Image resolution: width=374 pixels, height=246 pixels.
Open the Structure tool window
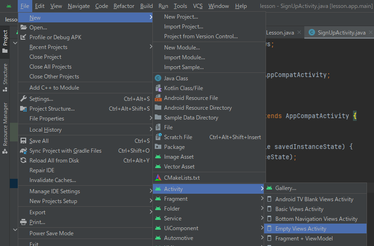point(5,77)
